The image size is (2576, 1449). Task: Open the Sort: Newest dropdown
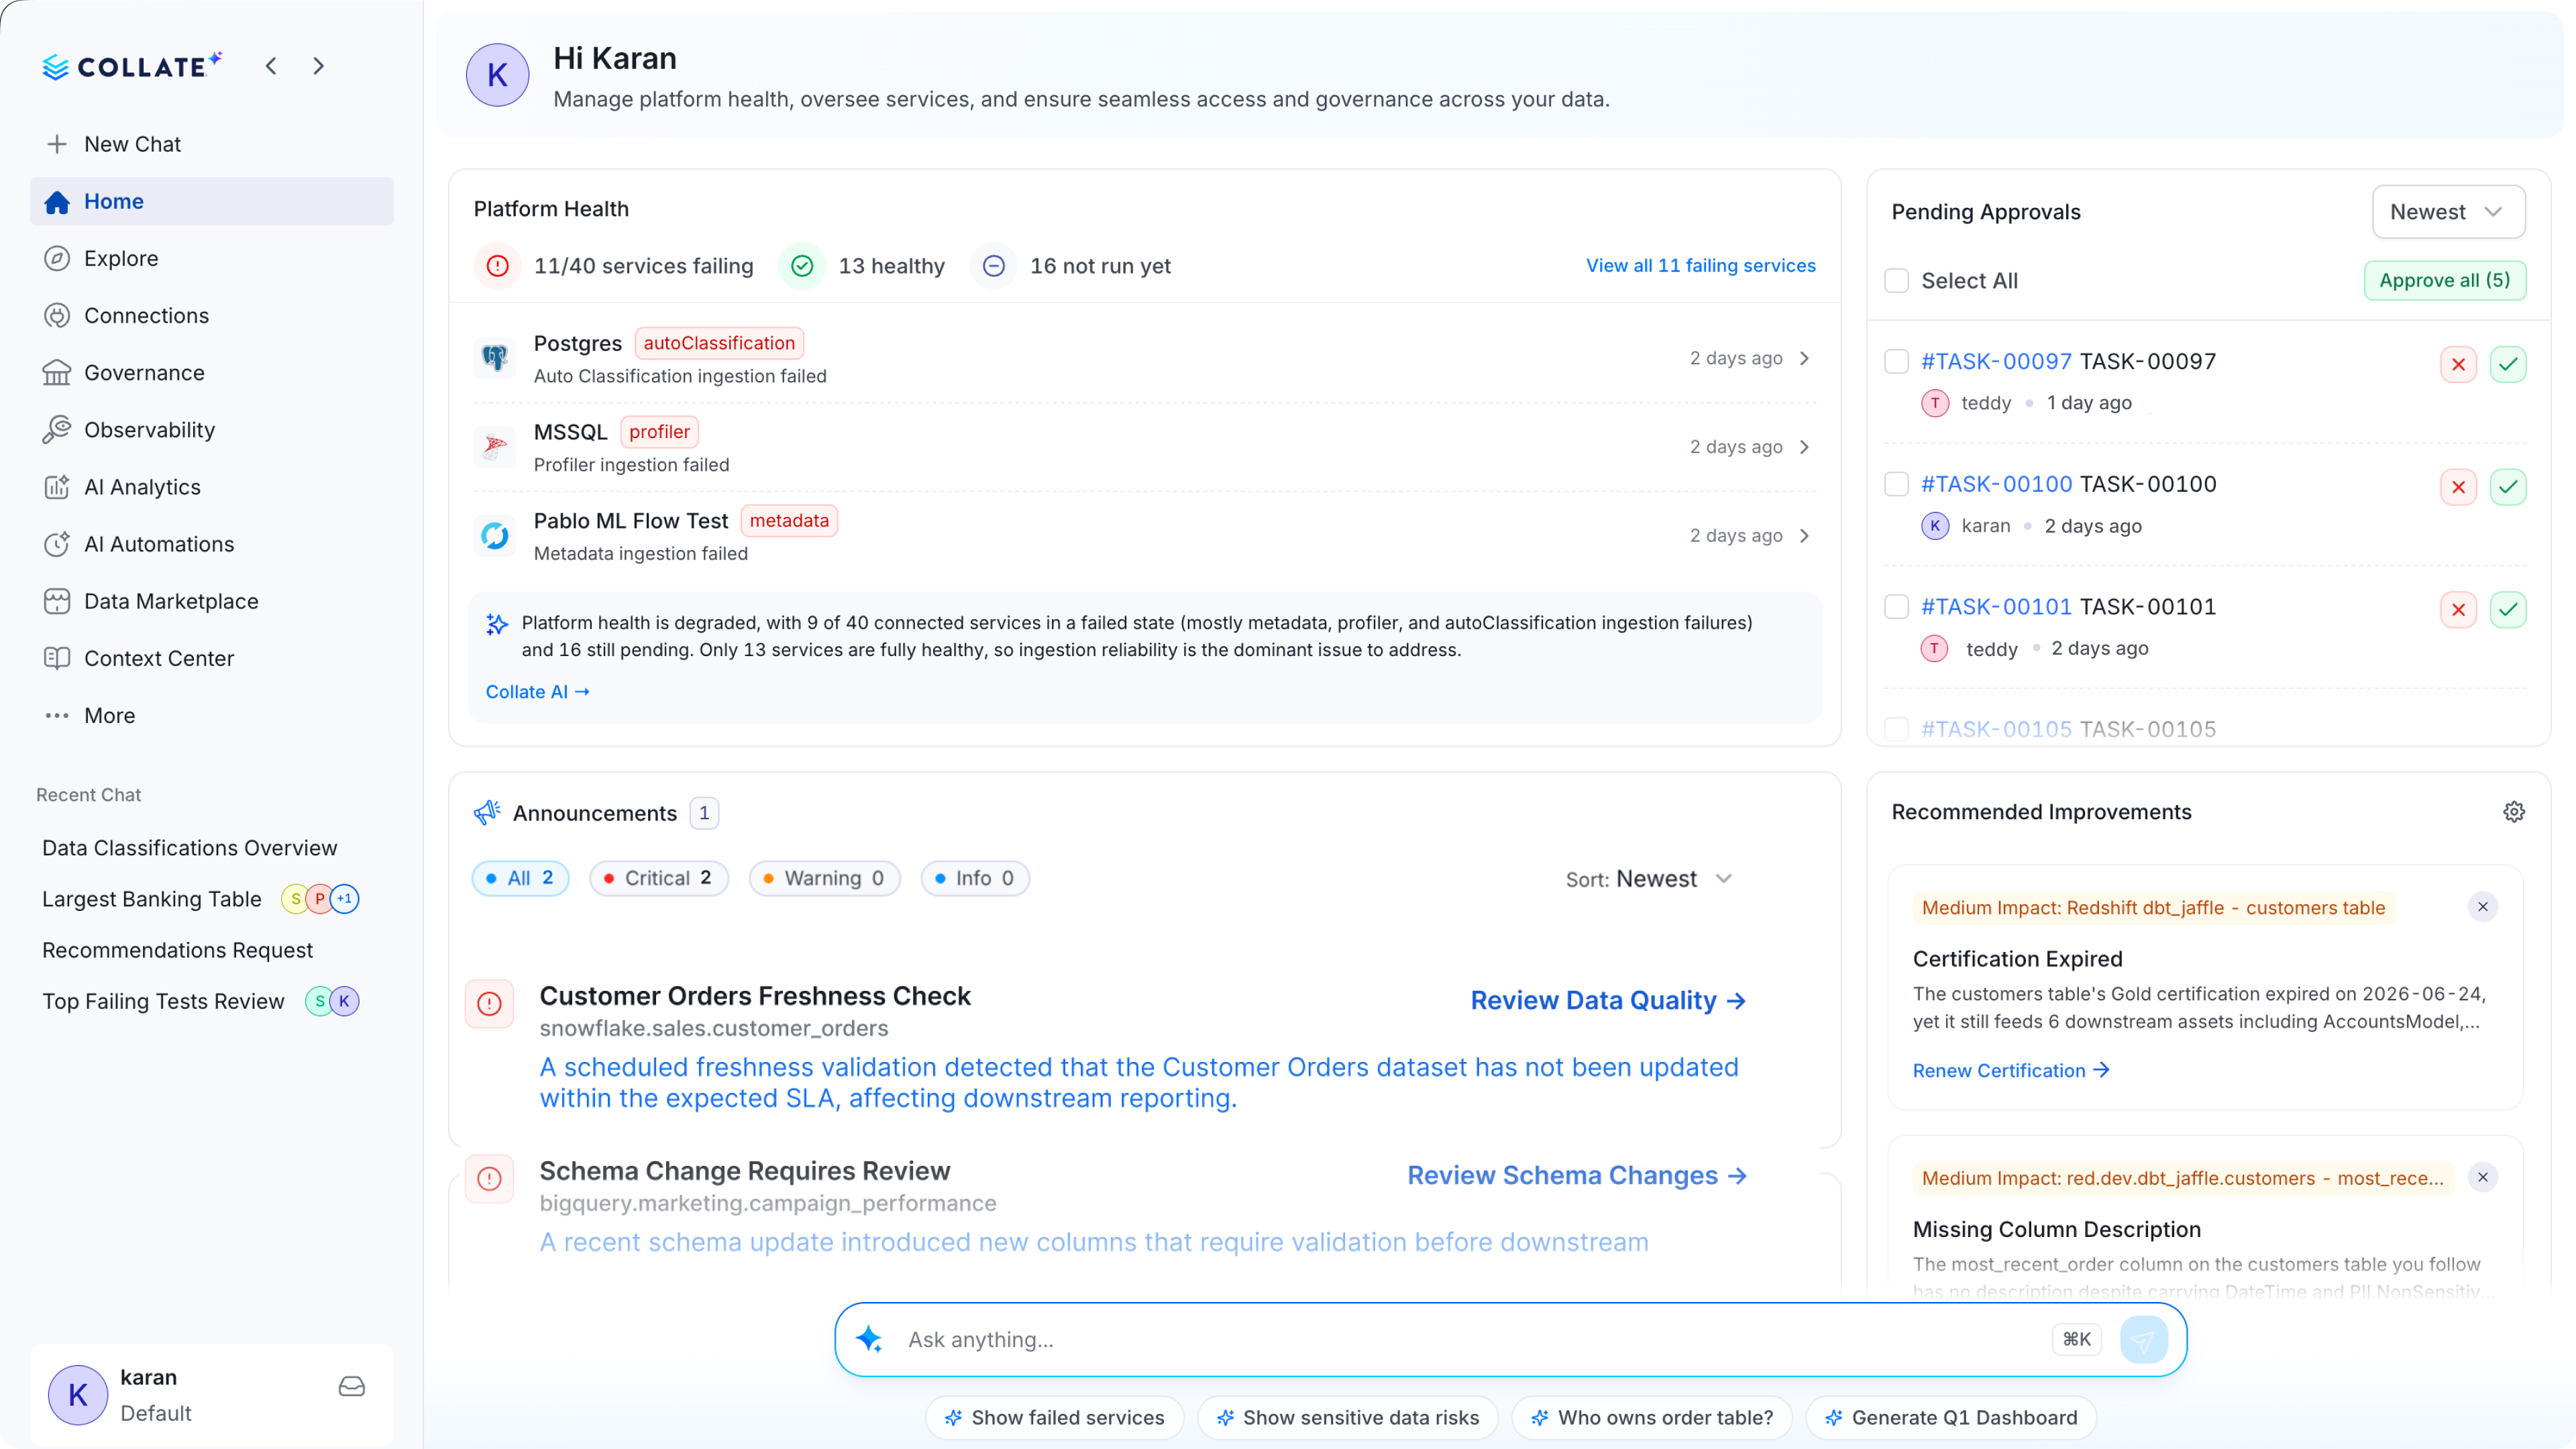(x=1649, y=879)
